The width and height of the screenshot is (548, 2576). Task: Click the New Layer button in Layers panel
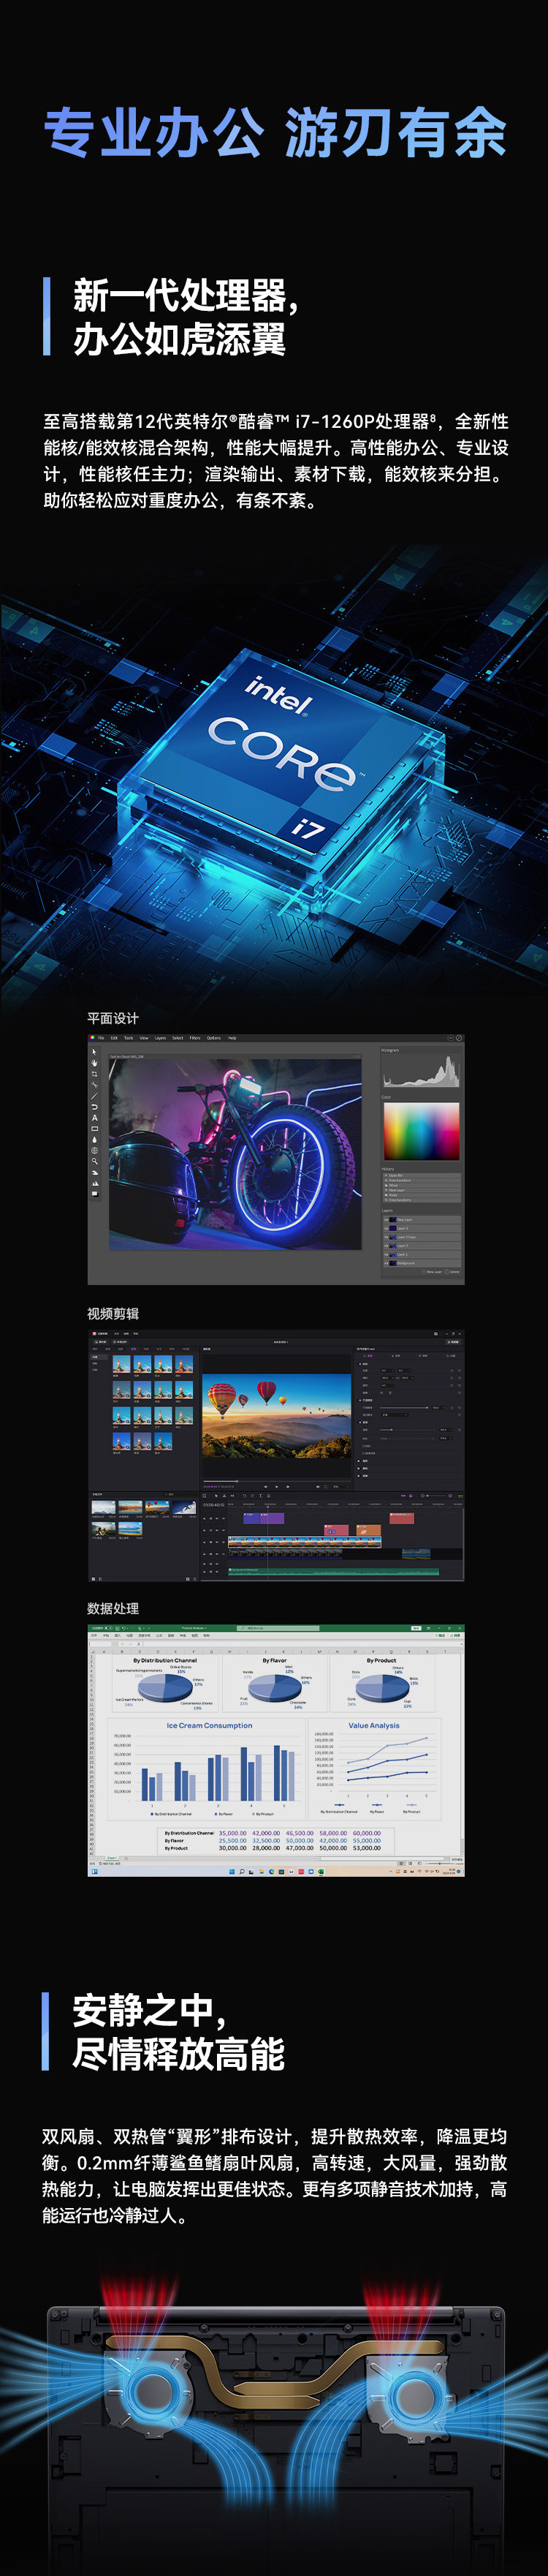(433, 1272)
